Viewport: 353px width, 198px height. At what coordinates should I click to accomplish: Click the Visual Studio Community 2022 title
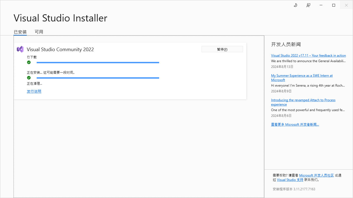pos(60,50)
